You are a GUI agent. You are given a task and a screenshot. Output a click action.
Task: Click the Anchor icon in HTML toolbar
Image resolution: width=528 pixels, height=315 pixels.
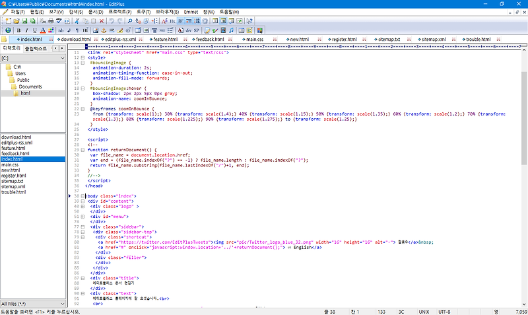tap(103, 30)
